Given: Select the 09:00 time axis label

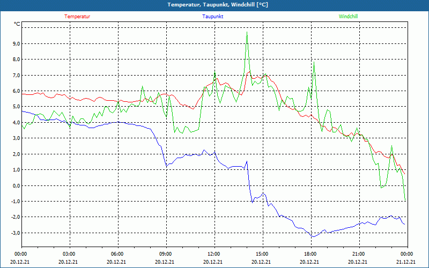Looking at the screenshot, I should 166,254.
